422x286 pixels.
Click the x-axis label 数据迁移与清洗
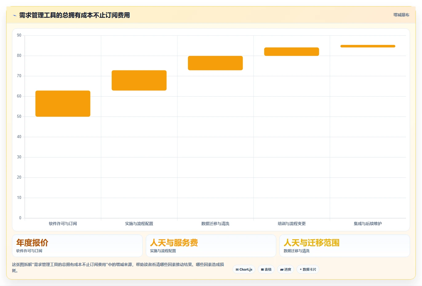[215, 224]
